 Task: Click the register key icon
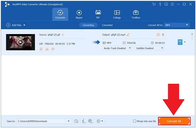click(x=160, y=4)
